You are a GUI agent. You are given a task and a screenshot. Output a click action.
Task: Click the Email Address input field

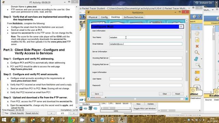[146, 44]
